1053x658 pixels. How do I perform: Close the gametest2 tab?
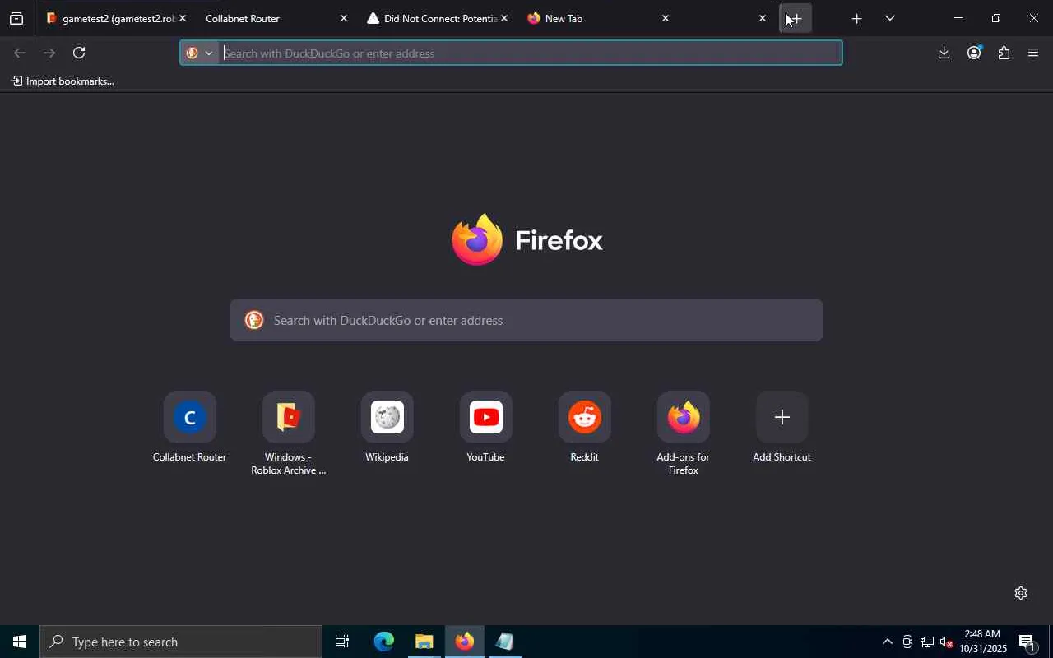[183, 18]
